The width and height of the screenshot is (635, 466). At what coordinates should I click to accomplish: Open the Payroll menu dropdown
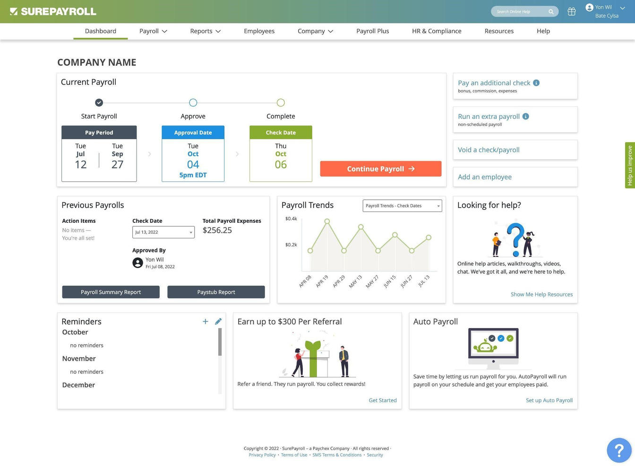[x=153, y=31]
